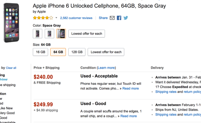Click Lowest offer for each beside colors

coord(87,34)
